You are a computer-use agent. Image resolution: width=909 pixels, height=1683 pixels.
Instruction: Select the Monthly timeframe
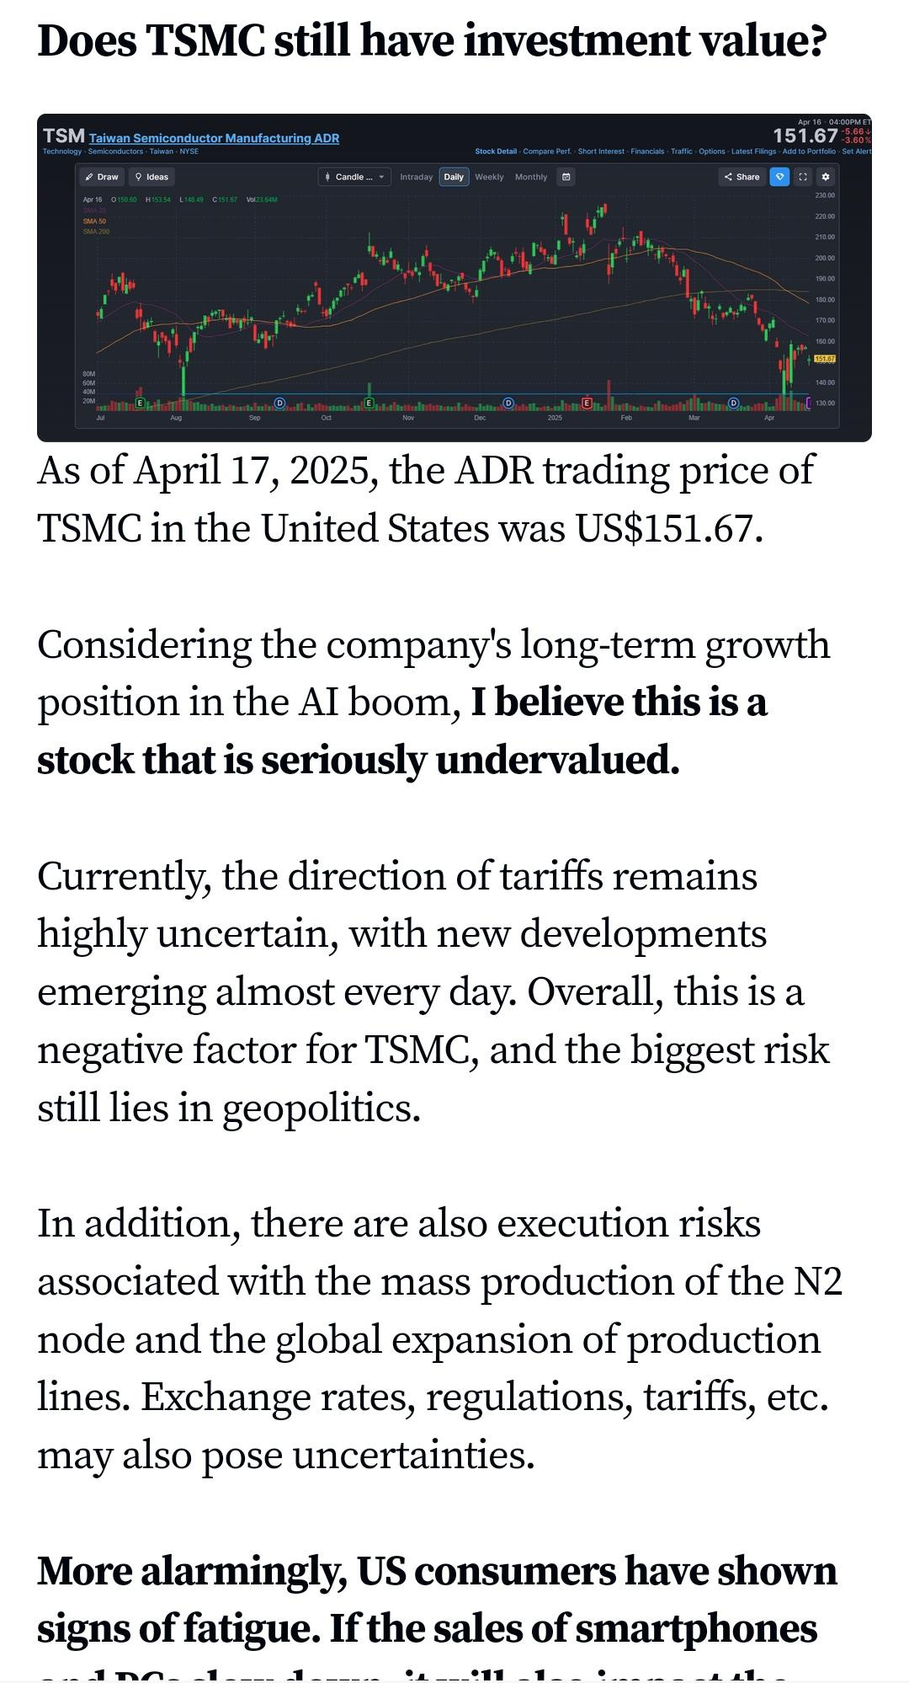(531, 177)
